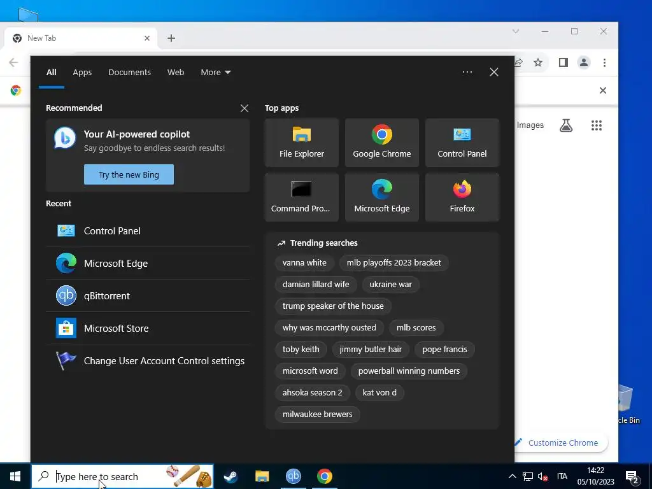Show hidden tray icons chevron
652x489 pixels.
(513, 476)
